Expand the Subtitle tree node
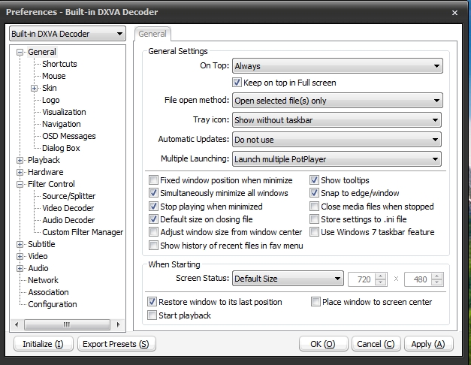This screenshot has height=365, width=471. (20, 245)
